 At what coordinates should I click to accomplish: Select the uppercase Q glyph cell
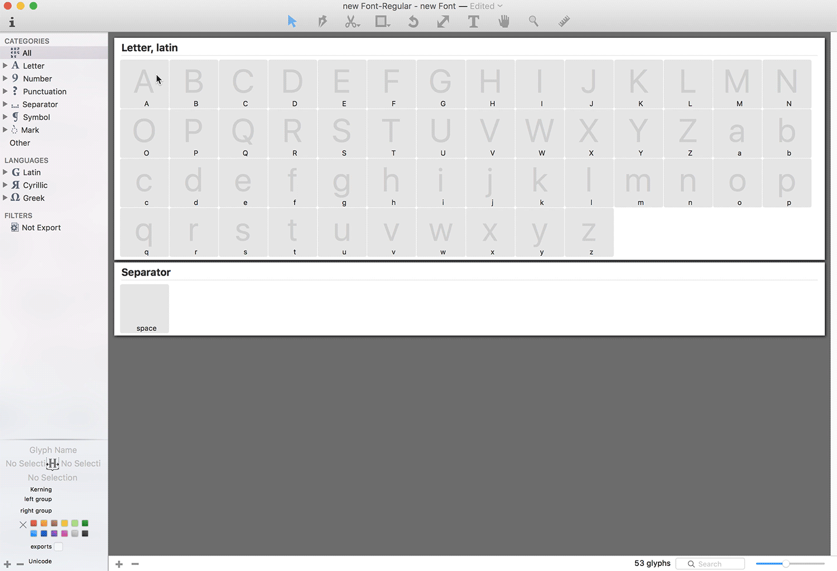pos(243,133)
